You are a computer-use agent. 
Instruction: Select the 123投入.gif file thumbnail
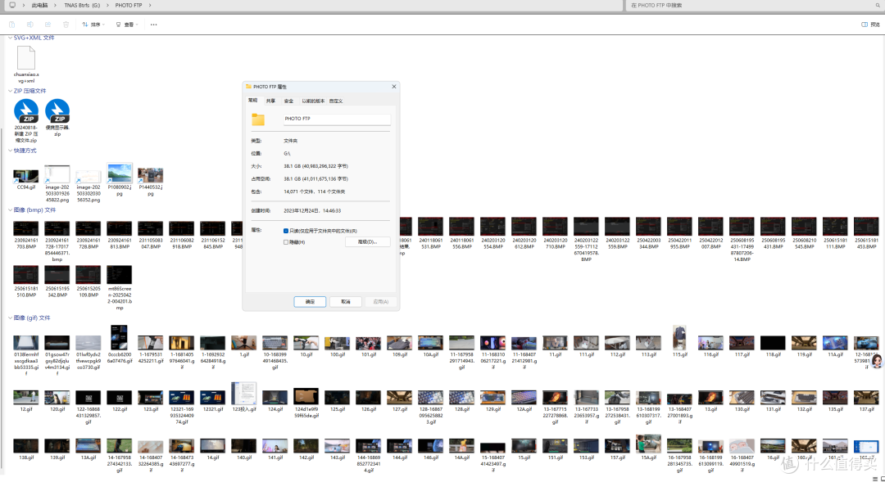tap(244, 393)
